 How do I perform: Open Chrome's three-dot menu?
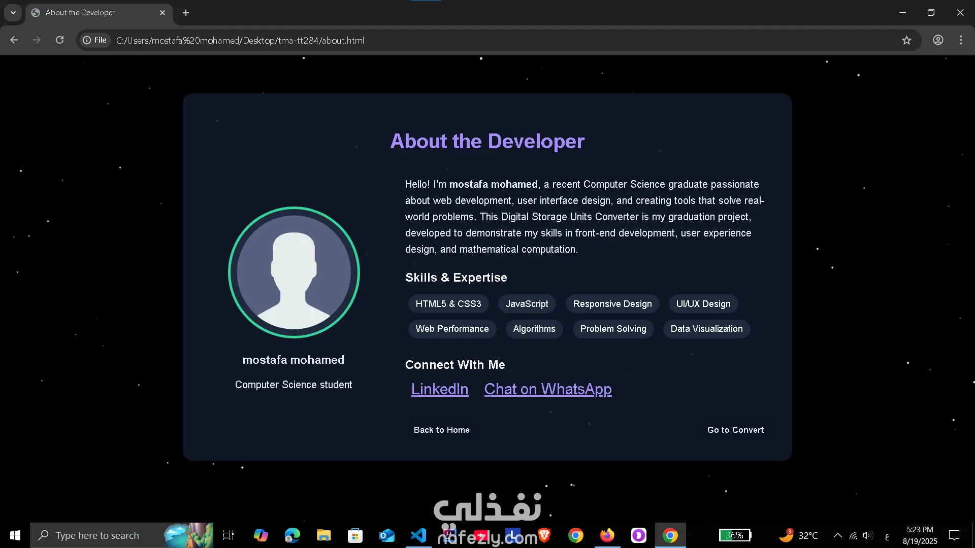[961, 40]
